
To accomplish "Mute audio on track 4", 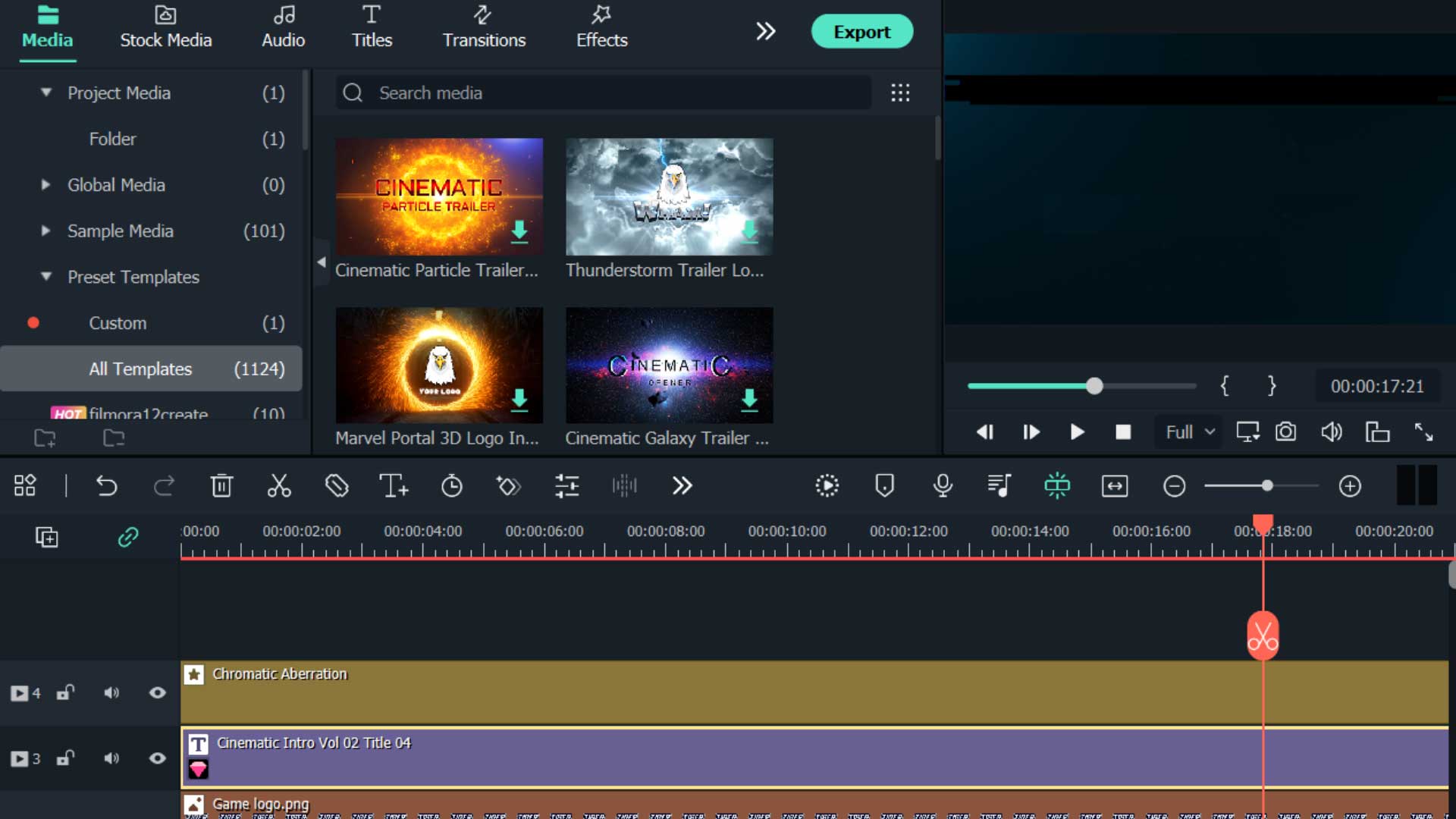I will coord(111,693).
